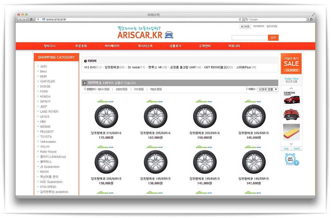This screenshot has height=218, width=331.
Task: Select CHRYSLER in shopping category
Action: pos(48,81)
